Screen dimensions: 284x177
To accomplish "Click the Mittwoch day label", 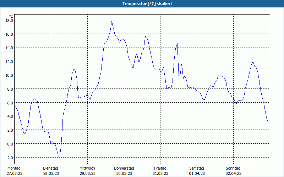I will [x=87, y=169].
